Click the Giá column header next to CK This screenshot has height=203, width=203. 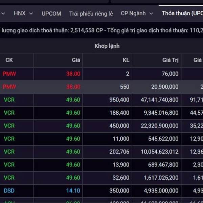click(76, 60)
